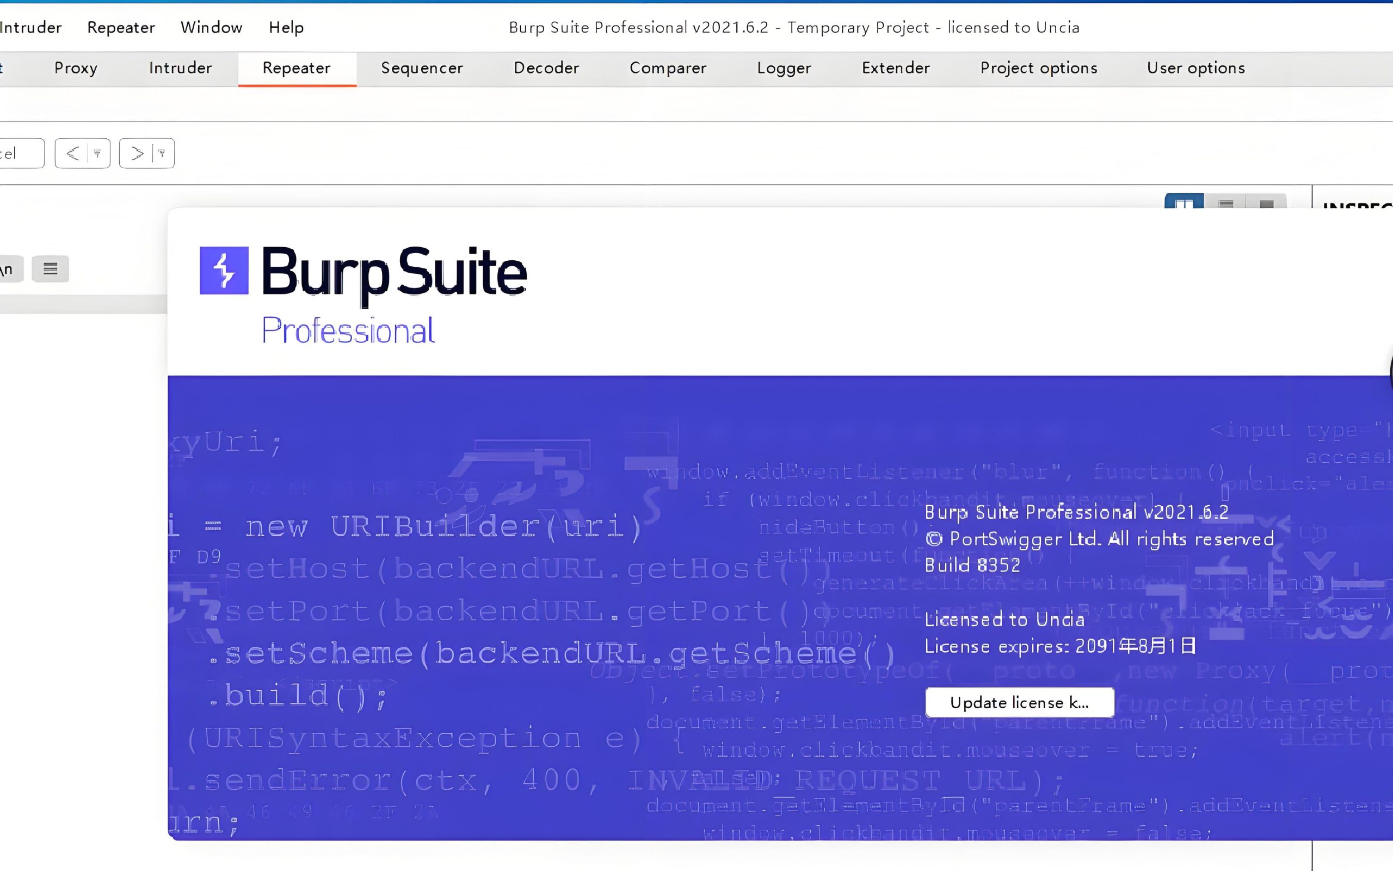
Task: Click the forward arrow in Repeater navigation
Action: pyautogui.click(x=137, y=152)
